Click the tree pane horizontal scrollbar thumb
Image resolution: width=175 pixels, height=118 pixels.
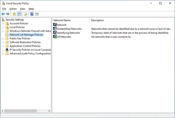pyautogui.click(x=21, y=111)
